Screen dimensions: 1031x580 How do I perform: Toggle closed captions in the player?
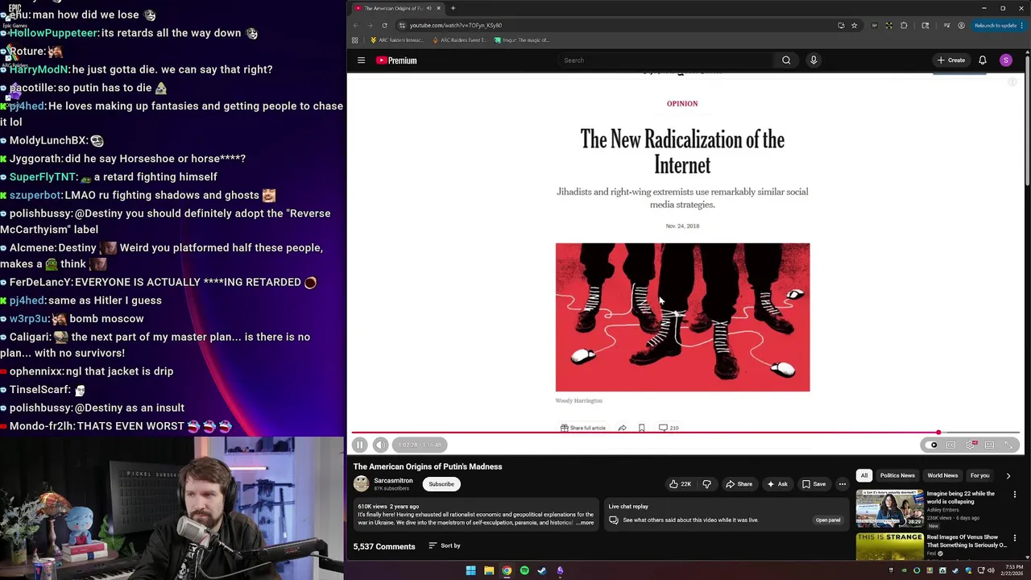click(x=950, y=445)
